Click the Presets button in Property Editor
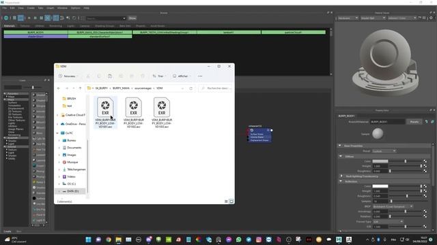Image resolution: width=437 pixels, height=245 pixels. pyautogui.click(x=414, y=122)
